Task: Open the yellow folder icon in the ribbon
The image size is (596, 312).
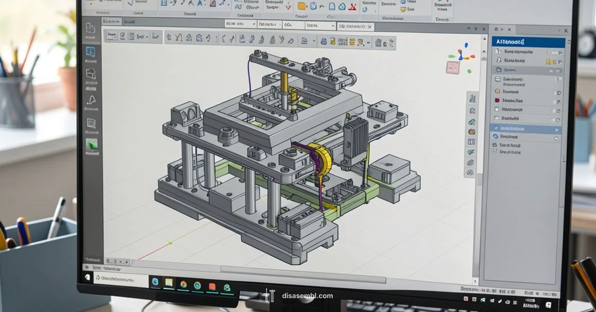Action: pyautogui.click(x=302, y=6)
